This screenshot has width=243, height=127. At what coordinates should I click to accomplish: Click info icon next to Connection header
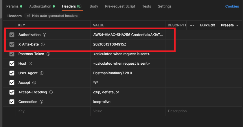pyautogui.click(x=41, y=102)
